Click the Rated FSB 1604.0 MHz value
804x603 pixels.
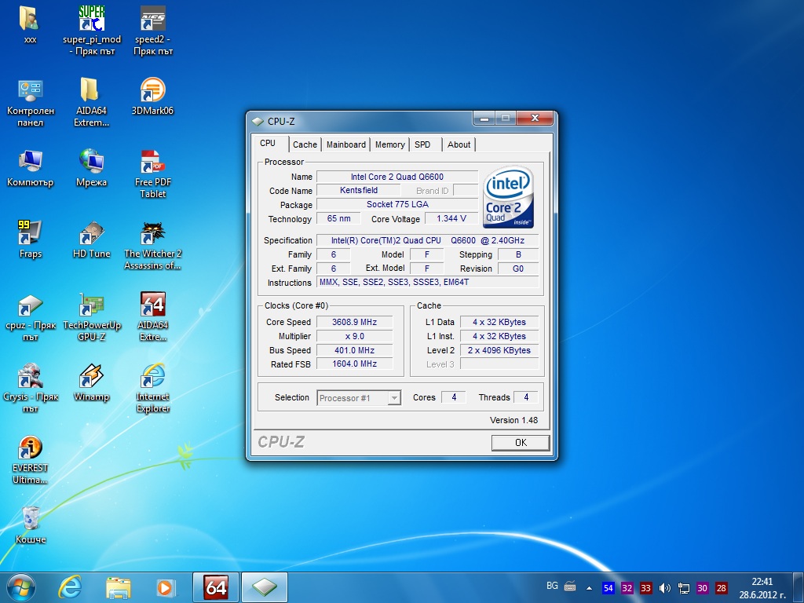[354, 364]
